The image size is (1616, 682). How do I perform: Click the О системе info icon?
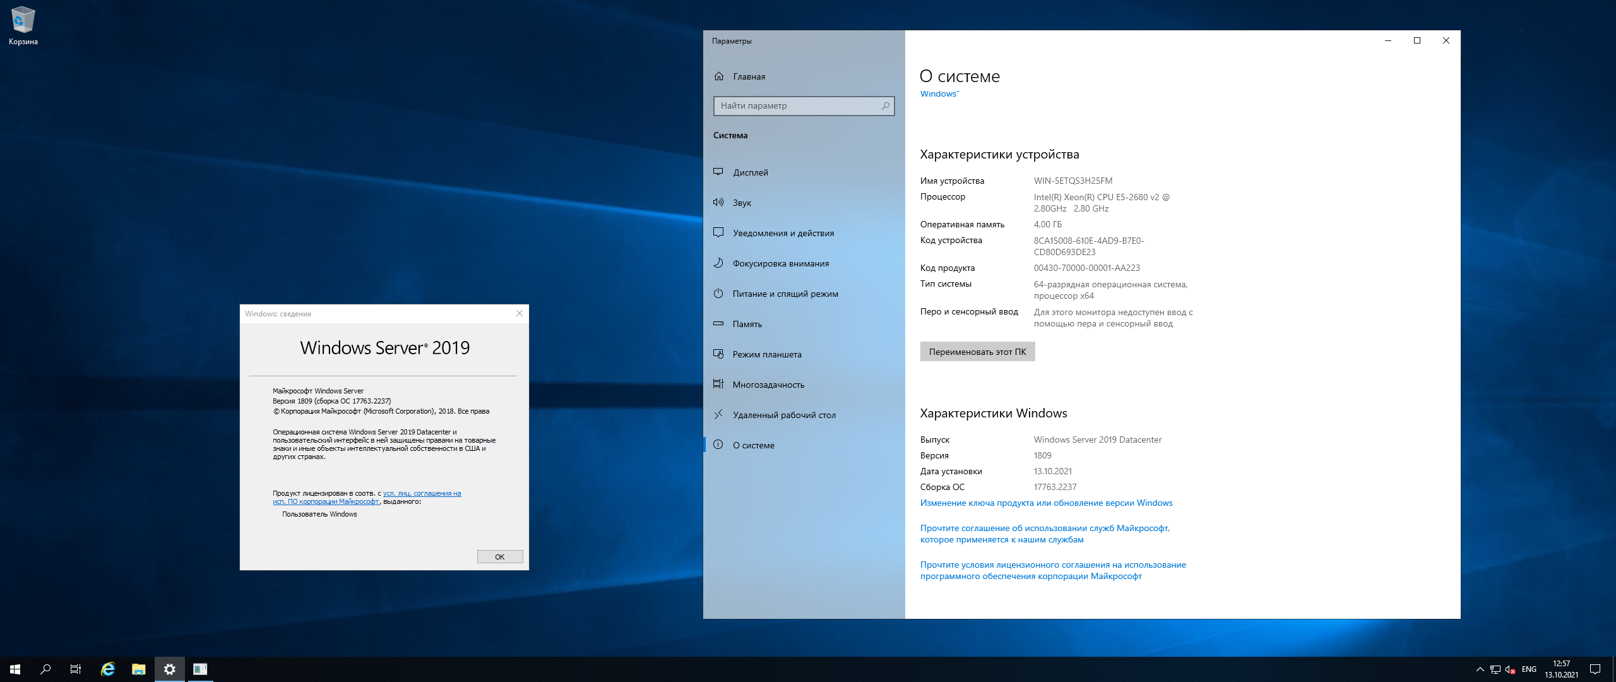[718, 445]
